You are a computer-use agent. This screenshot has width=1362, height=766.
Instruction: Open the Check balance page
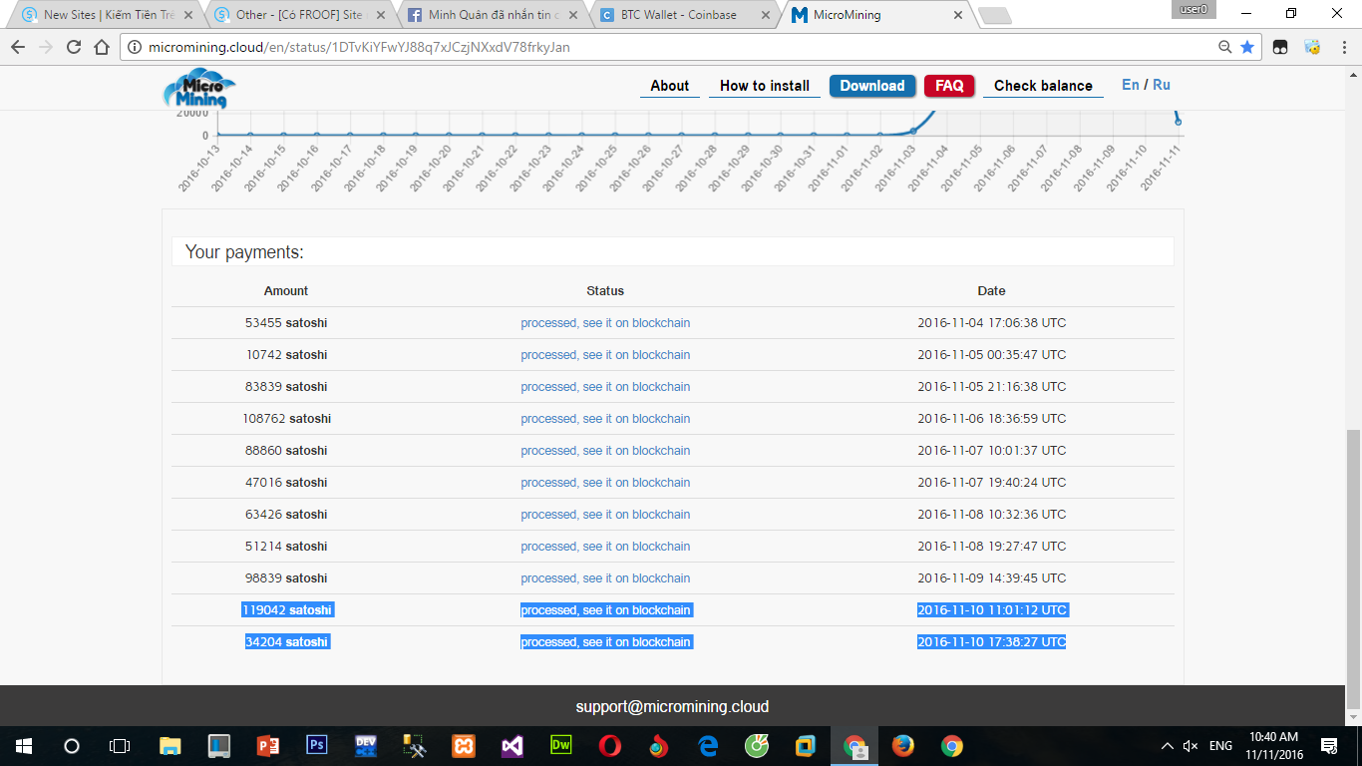click(1043, 86)
